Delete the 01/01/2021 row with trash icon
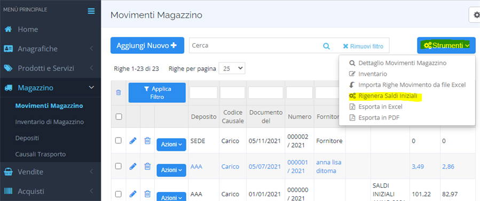The image size is (480, 201). tap(147, 194)
